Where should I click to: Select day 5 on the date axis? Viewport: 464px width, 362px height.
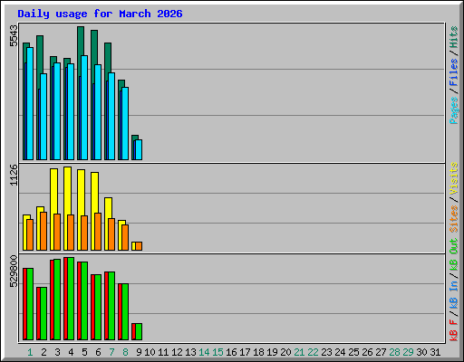click(x=84, y=352)
